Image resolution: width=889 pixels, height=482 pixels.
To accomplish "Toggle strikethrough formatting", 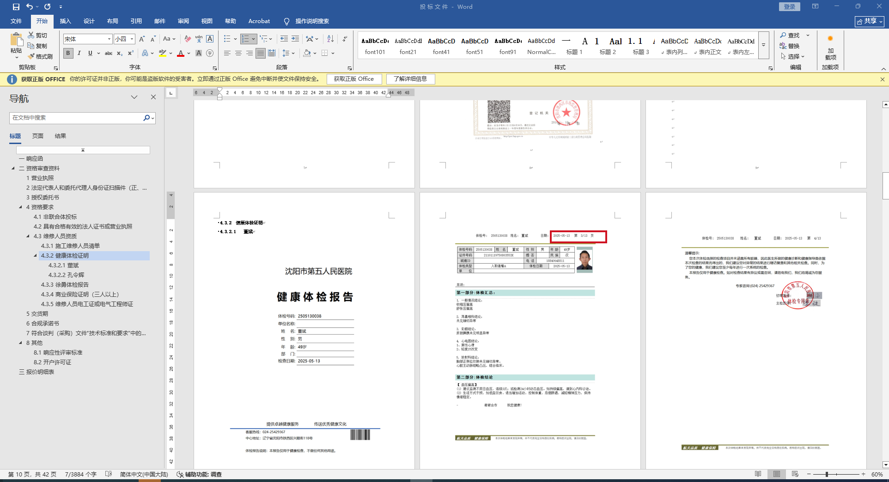I will (109, 53).
